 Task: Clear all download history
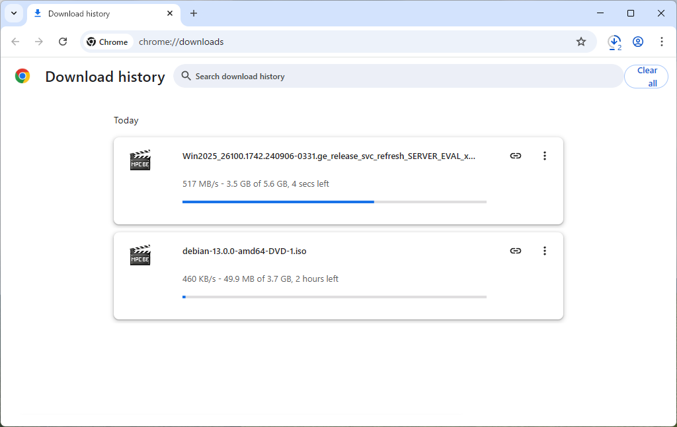click(x=647, y=77)
